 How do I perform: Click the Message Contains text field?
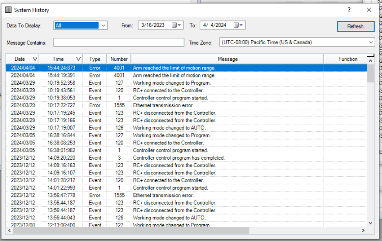119,42
